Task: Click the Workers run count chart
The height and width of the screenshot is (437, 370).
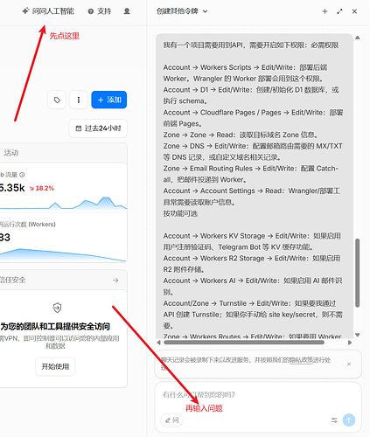Action: coord(63,255)
